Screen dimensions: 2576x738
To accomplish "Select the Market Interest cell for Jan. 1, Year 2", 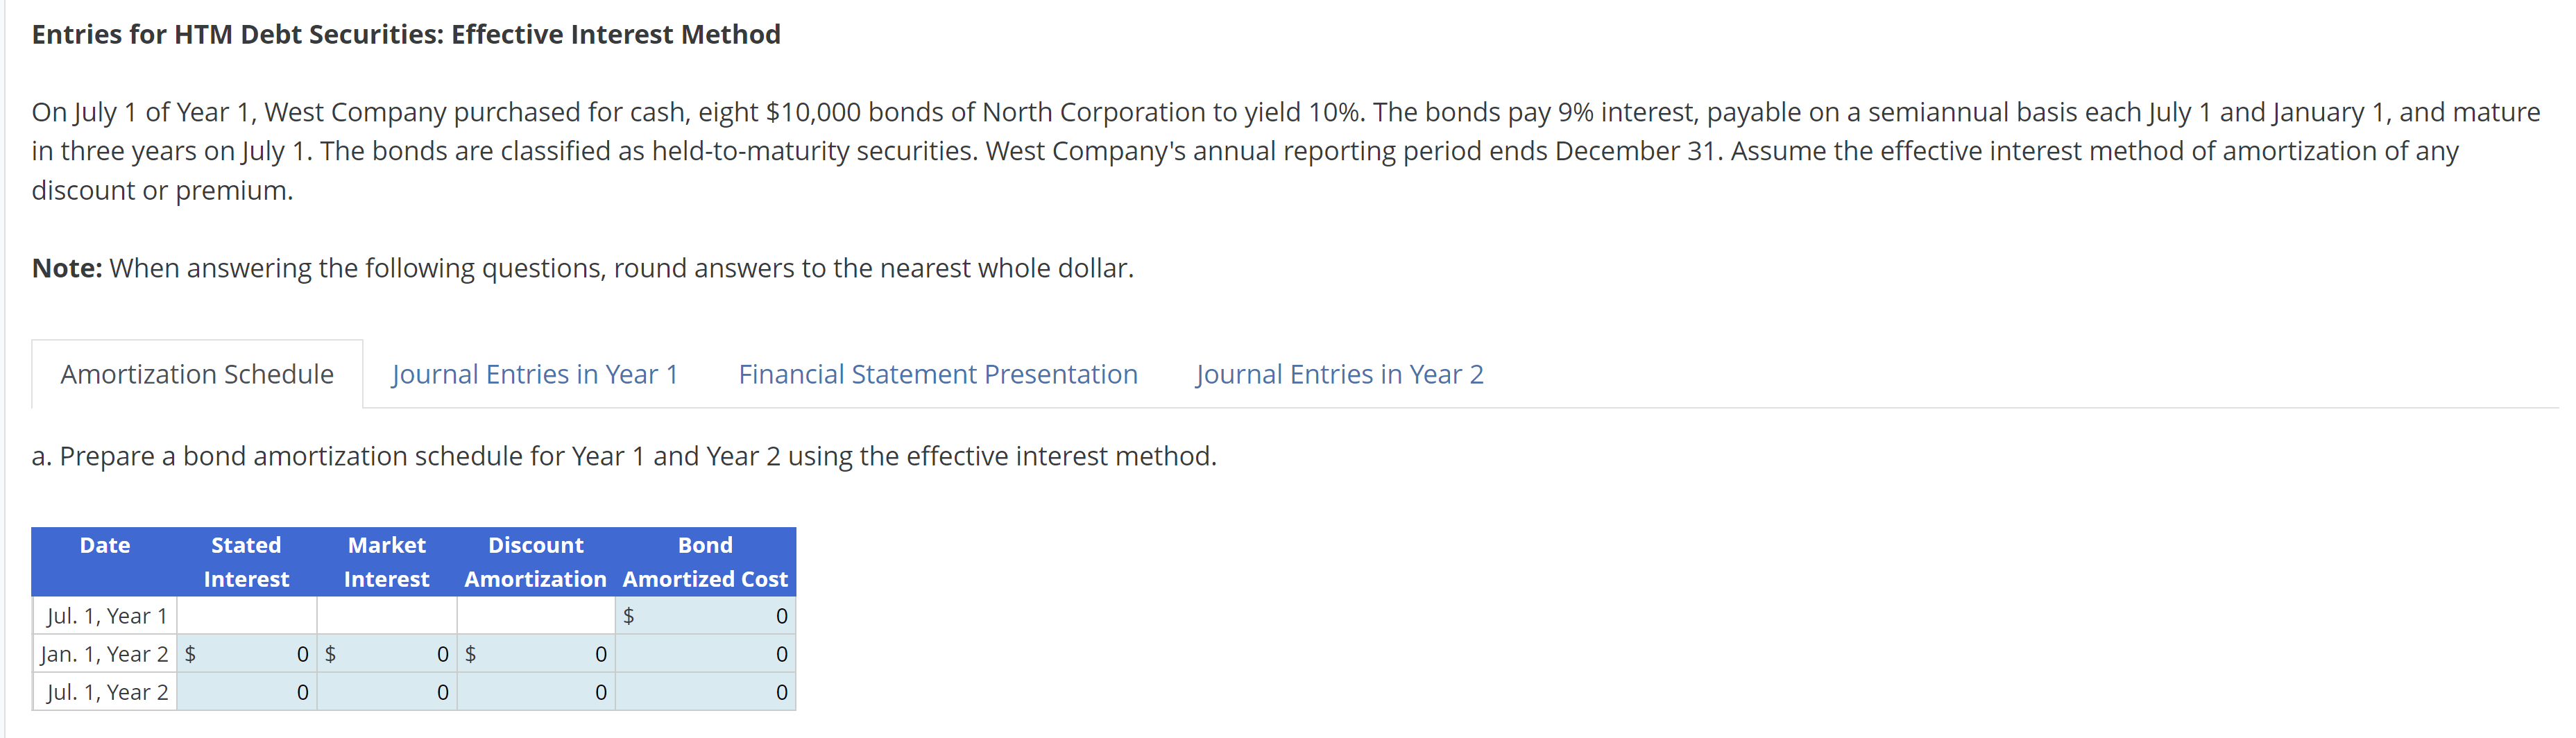I will pos(386,653).
